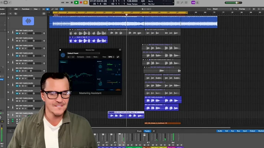Click the Rewind transport button
The height and width of the screenshot is (148, 264).
pyautogui.click(x=62, y=3)
